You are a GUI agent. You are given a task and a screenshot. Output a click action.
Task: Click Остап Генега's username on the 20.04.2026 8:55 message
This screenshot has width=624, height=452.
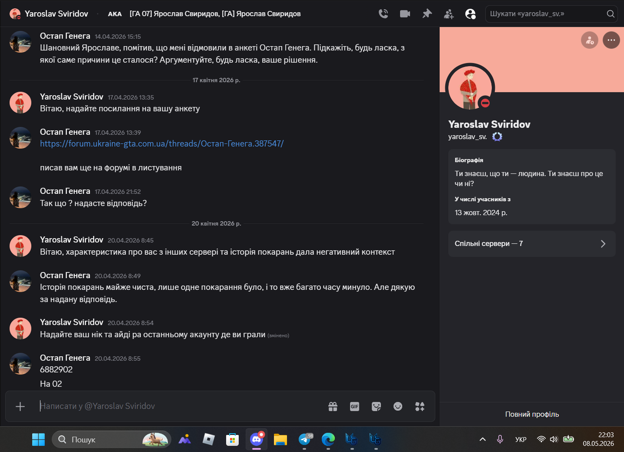[x=65, y=358]
